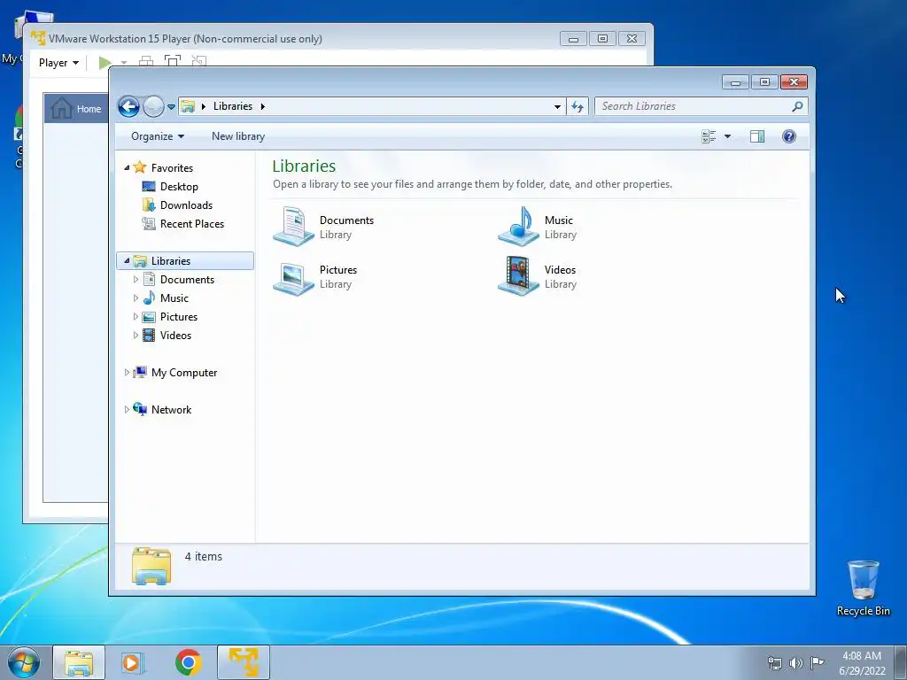907x680 pixels.
Task: Click the network tray icon
Action: [x=774, y=662]
